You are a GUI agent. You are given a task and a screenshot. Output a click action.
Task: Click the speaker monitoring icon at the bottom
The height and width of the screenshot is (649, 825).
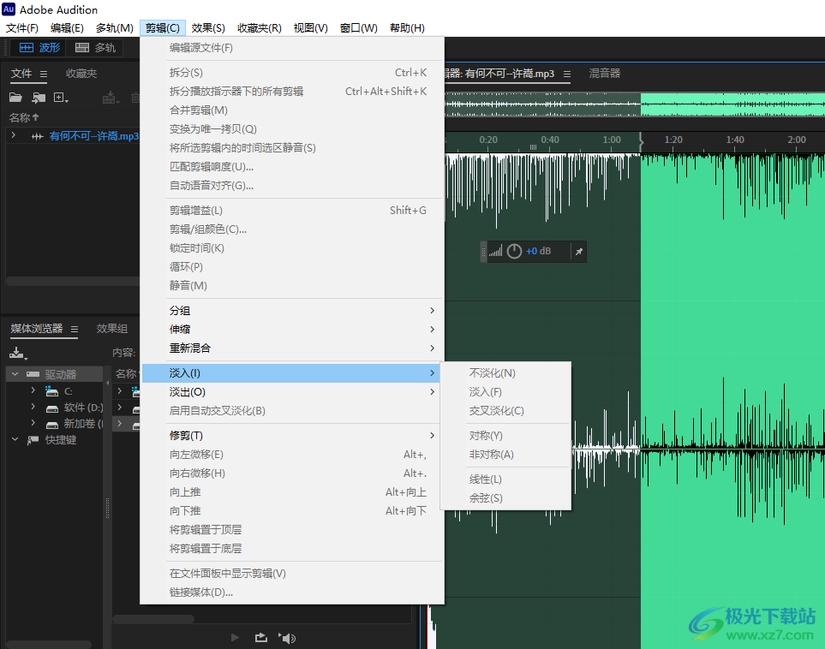tap(288, 637)
